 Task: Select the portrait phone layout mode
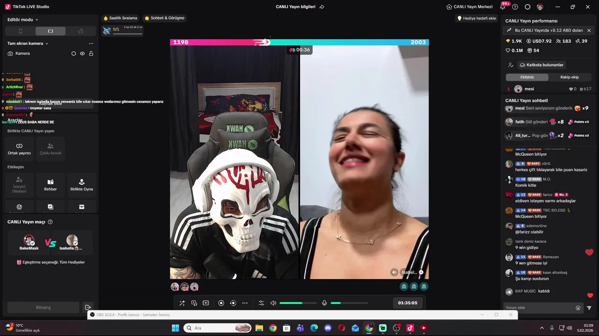(20, 31)
